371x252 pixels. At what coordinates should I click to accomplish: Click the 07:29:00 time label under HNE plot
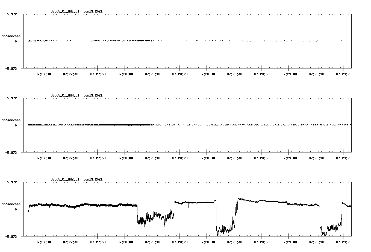[x=289, y=74]
